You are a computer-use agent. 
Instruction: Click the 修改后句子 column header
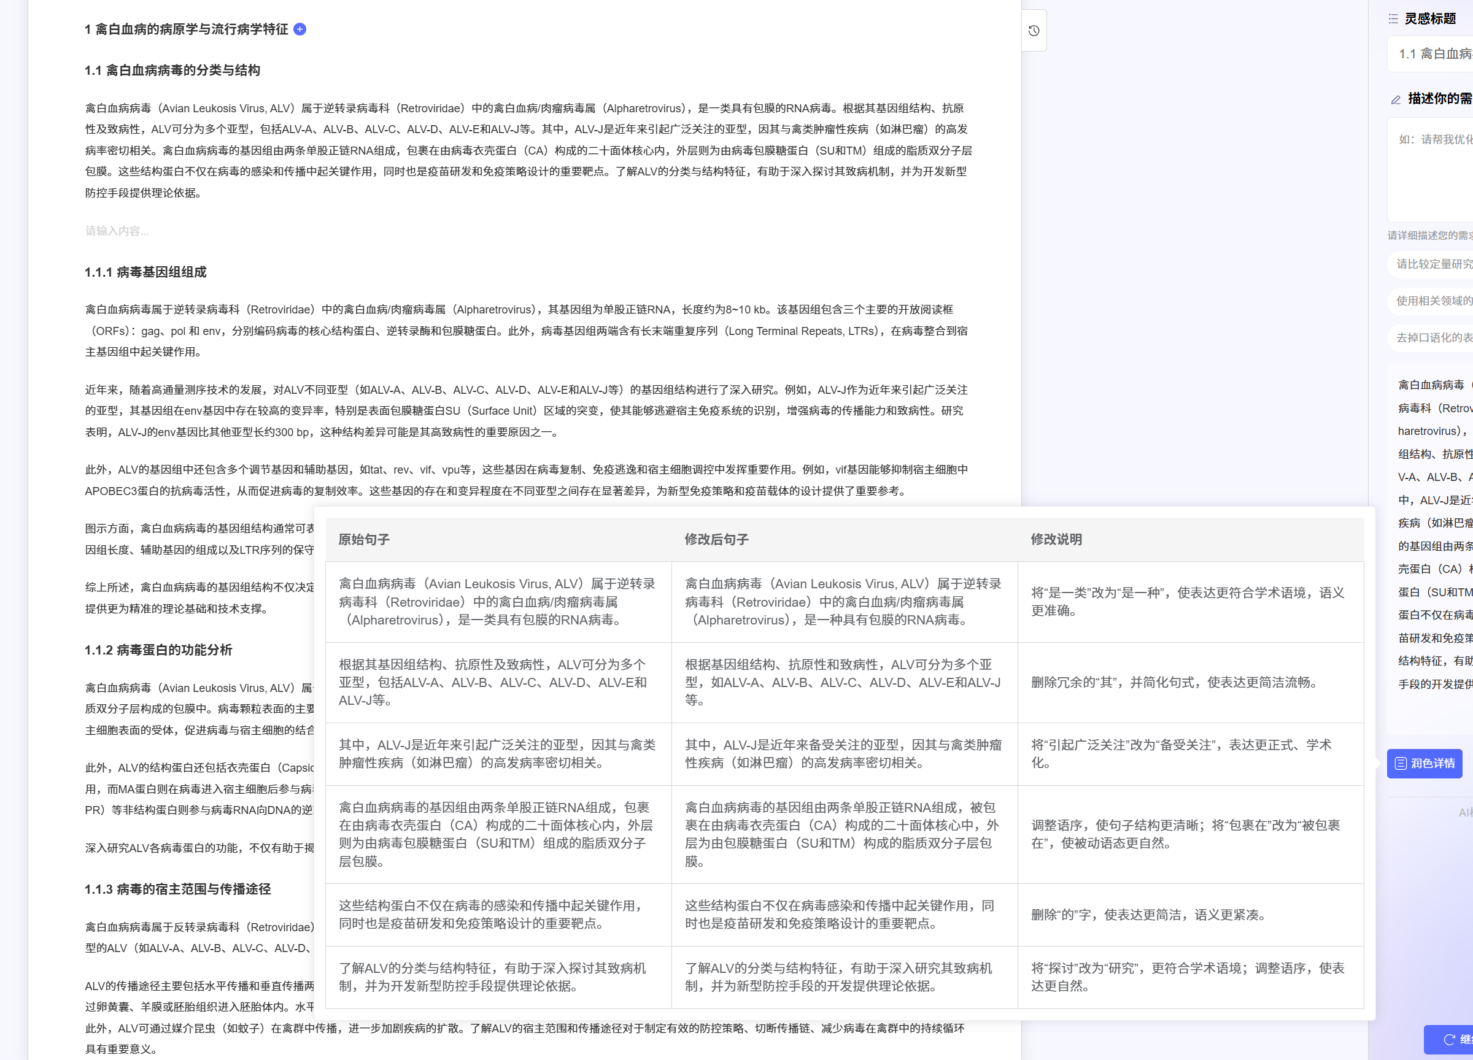(x=716, y=539)
